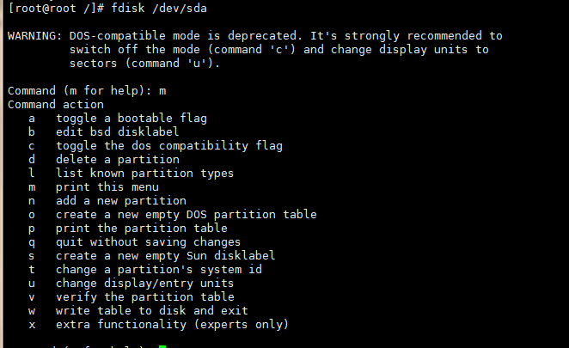Screen dimensions: 569x348
Task: Click 'quit without saving changes' line
Action: [135, 242]
